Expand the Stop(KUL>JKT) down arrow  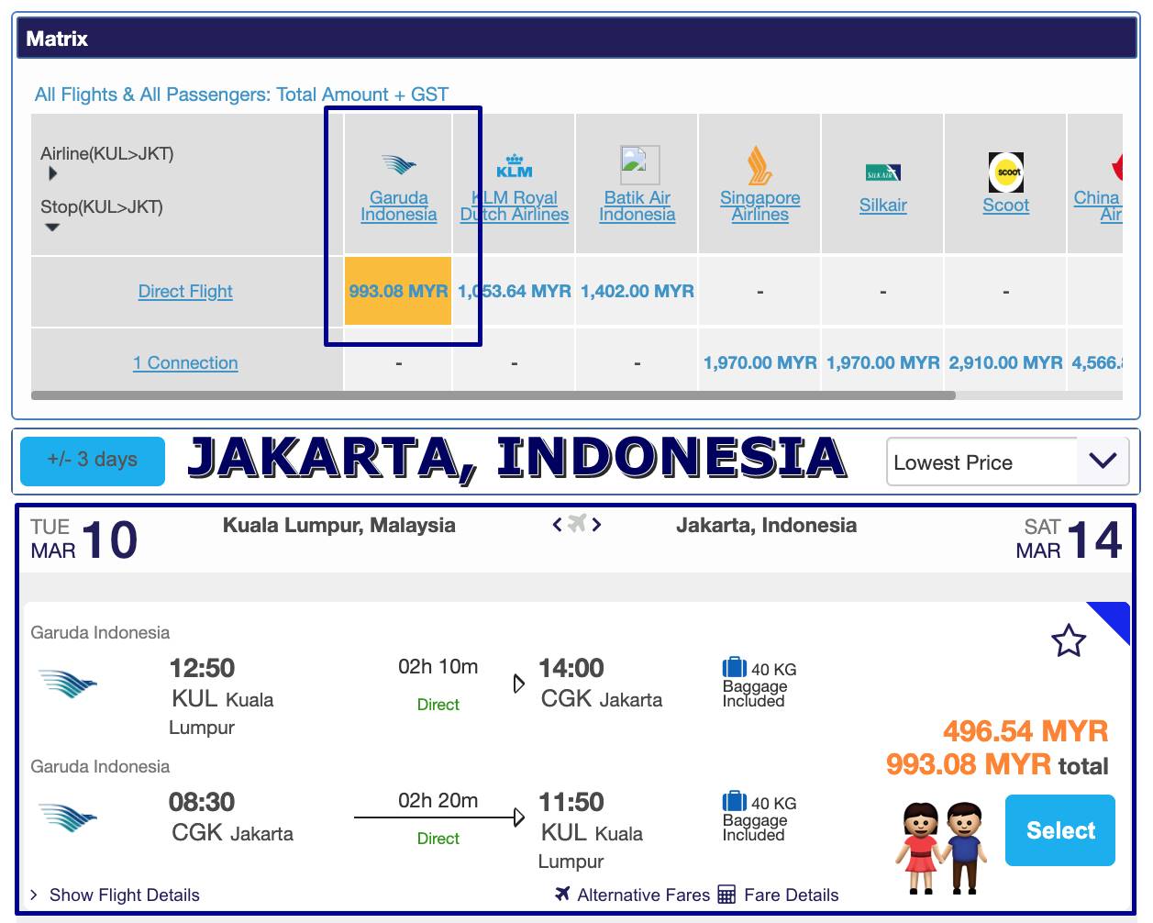52,228
